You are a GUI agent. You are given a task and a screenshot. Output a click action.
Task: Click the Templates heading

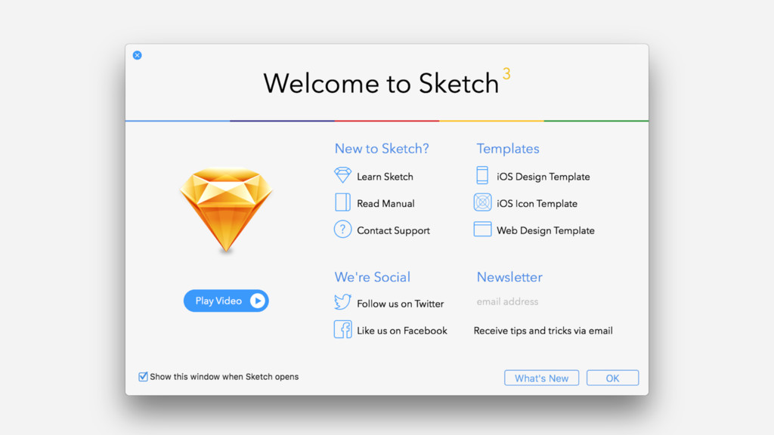pyautogui.click(x=507, y=149)
